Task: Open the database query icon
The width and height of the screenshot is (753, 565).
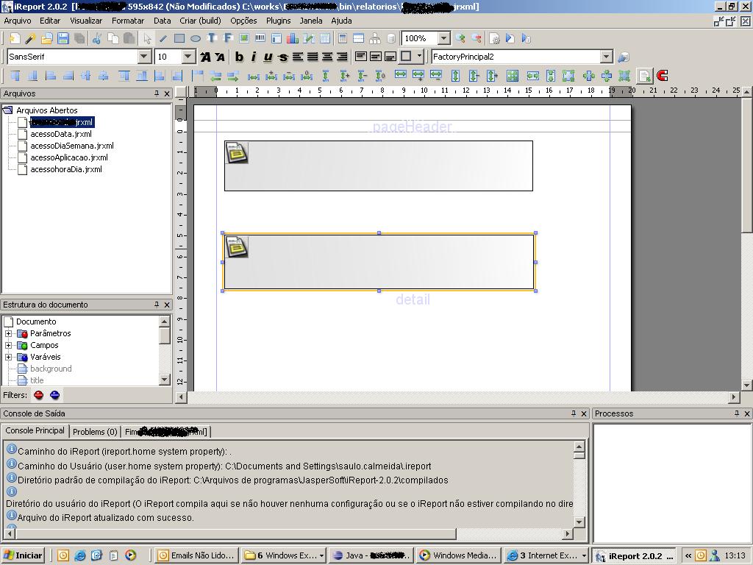Action: tap(391, 38)
